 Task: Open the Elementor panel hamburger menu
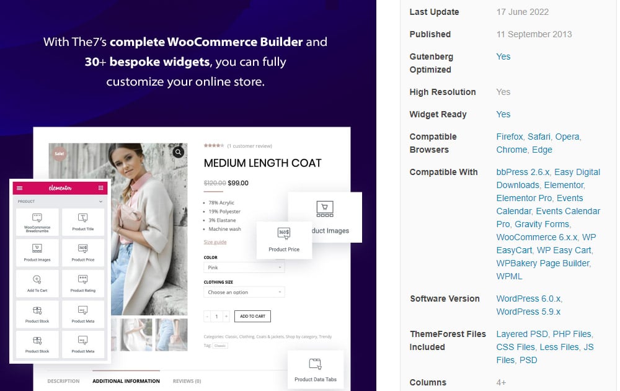pos(20,188)
